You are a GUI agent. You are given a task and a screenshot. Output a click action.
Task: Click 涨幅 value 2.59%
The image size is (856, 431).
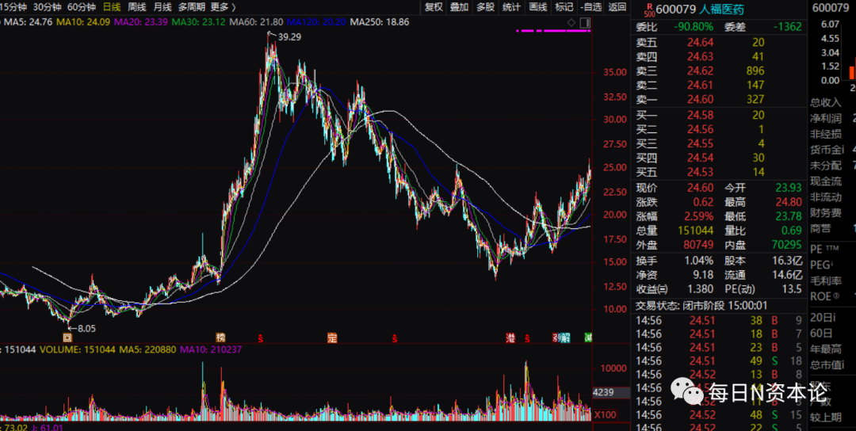click(x=698, y=216)
